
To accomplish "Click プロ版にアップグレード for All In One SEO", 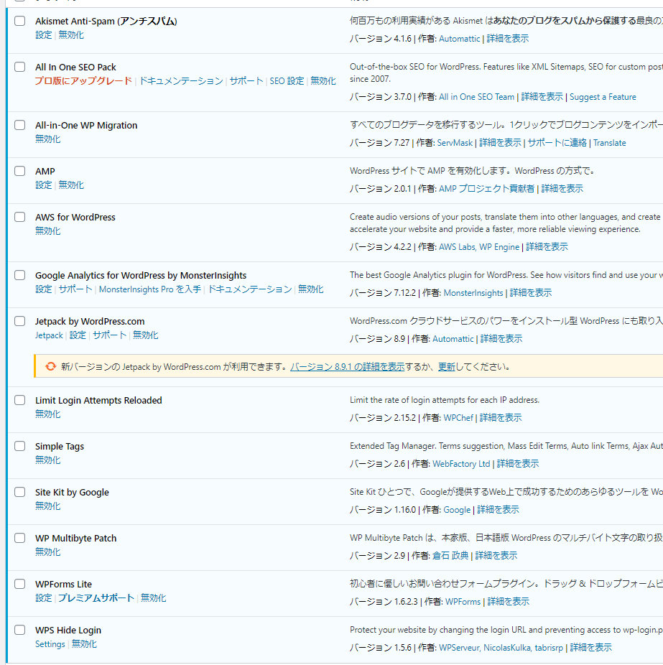I will (83, 80).
